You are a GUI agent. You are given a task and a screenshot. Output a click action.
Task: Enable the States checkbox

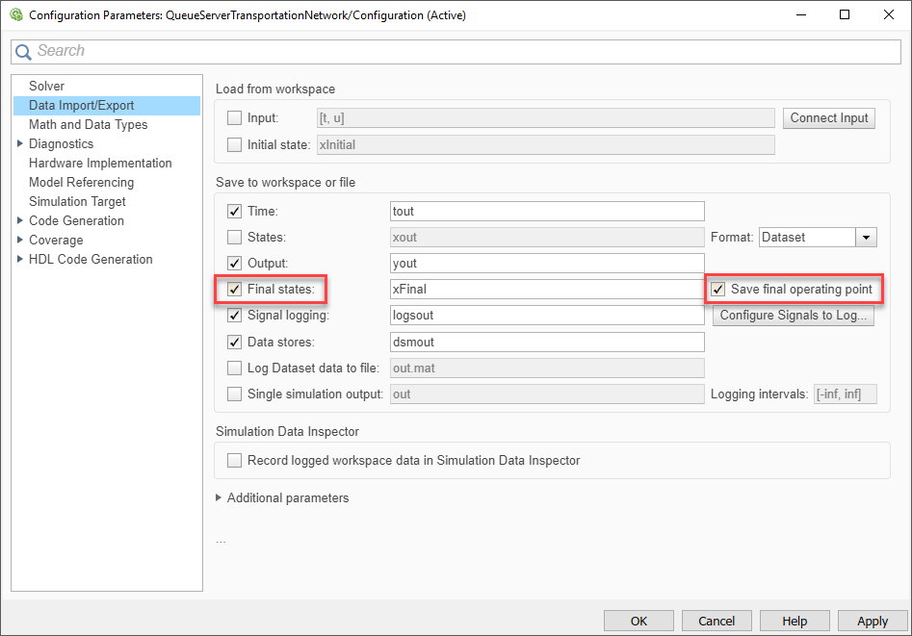click(x=235, y=237)
